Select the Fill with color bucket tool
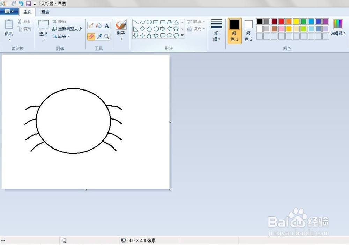 [99, 26]
